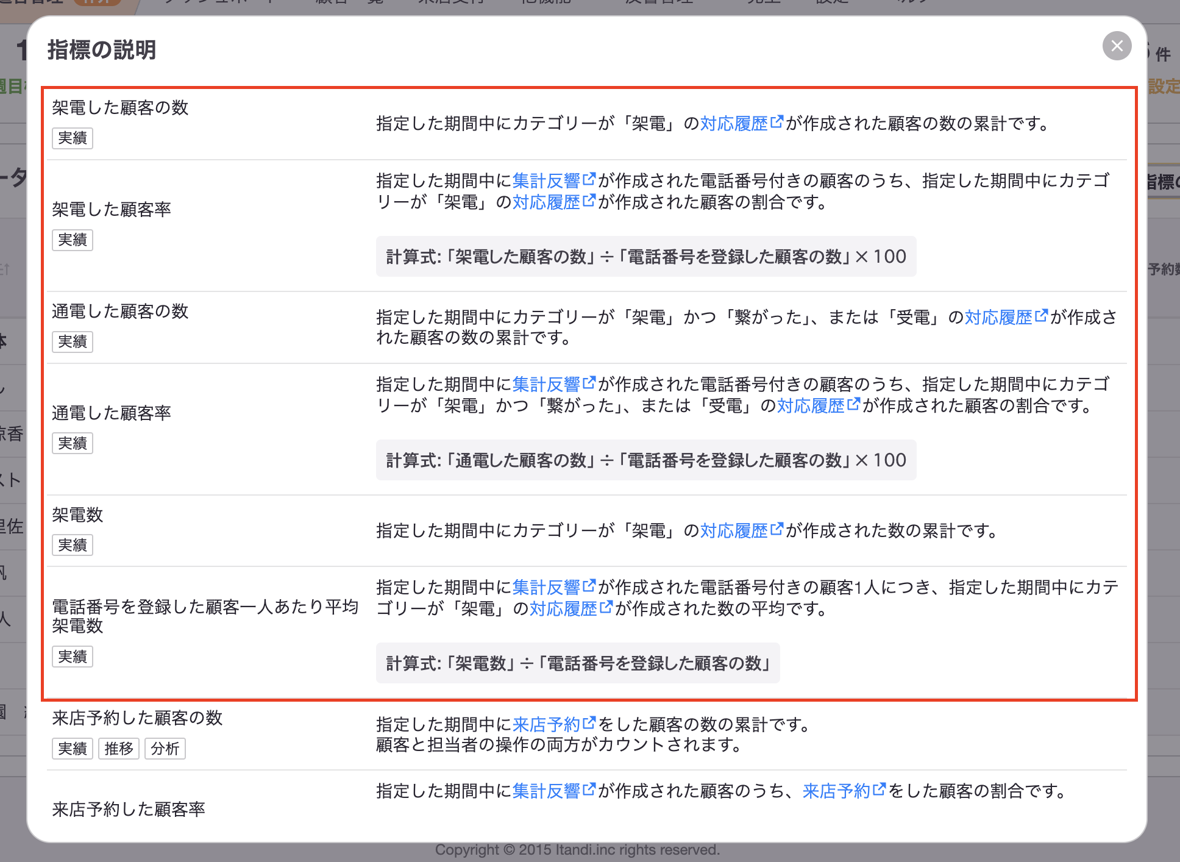
Task: Open 集計反響 link in 架電した顧客率 description
Action: (553, 180)
